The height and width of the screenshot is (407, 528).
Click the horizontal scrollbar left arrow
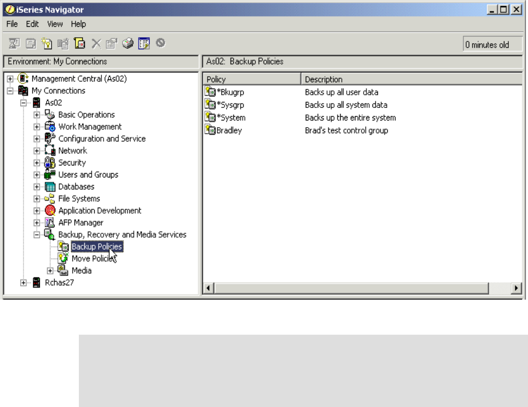click(209, 288)
